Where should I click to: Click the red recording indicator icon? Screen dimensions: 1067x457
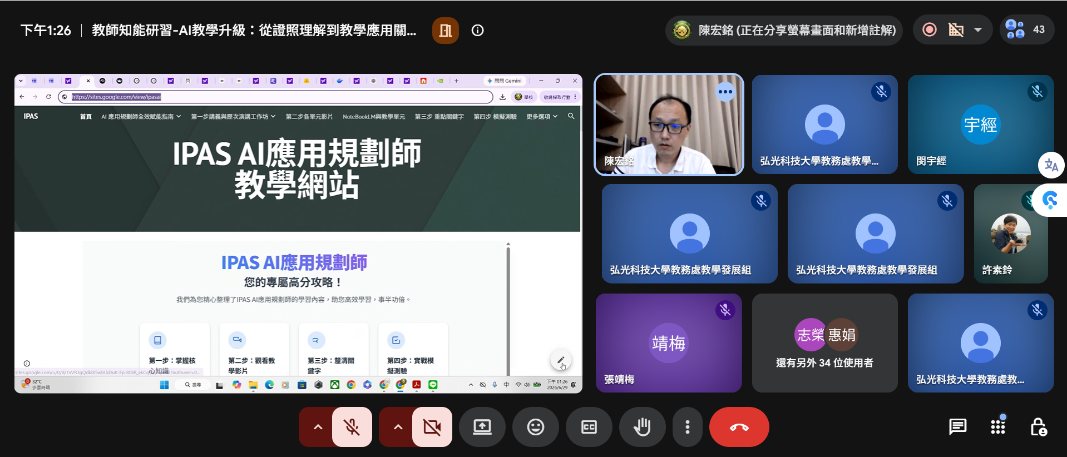pos(929,30)
